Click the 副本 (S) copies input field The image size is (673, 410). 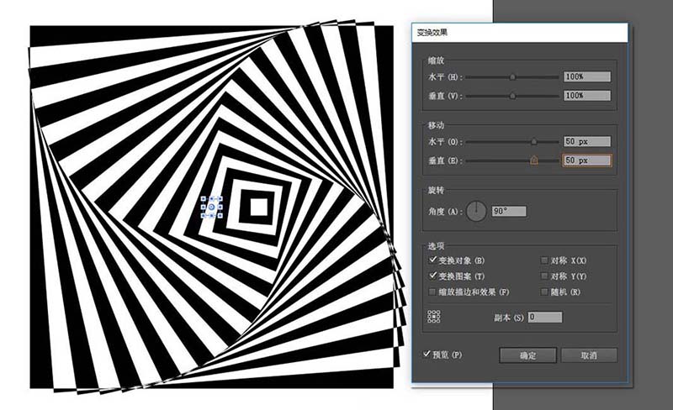click(544, 317)
